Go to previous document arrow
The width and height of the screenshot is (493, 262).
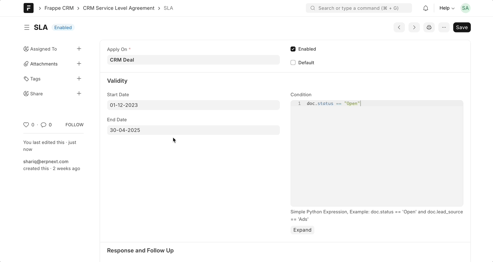[x=399, y=27]
